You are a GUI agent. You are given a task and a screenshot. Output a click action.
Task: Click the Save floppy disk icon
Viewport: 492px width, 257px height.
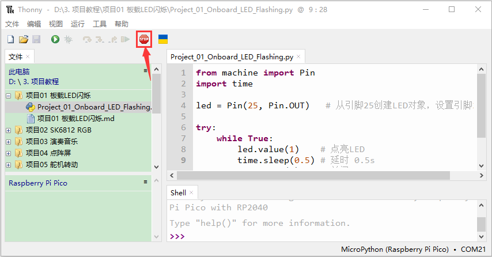[x=36, y=39]
